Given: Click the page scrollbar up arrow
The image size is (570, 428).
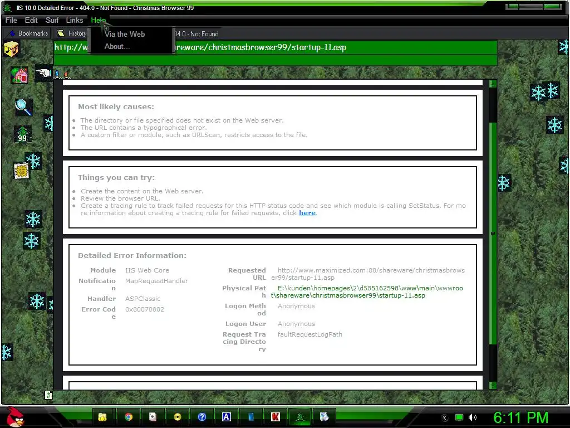Looking at the screenshot, I should coord(493,84).
